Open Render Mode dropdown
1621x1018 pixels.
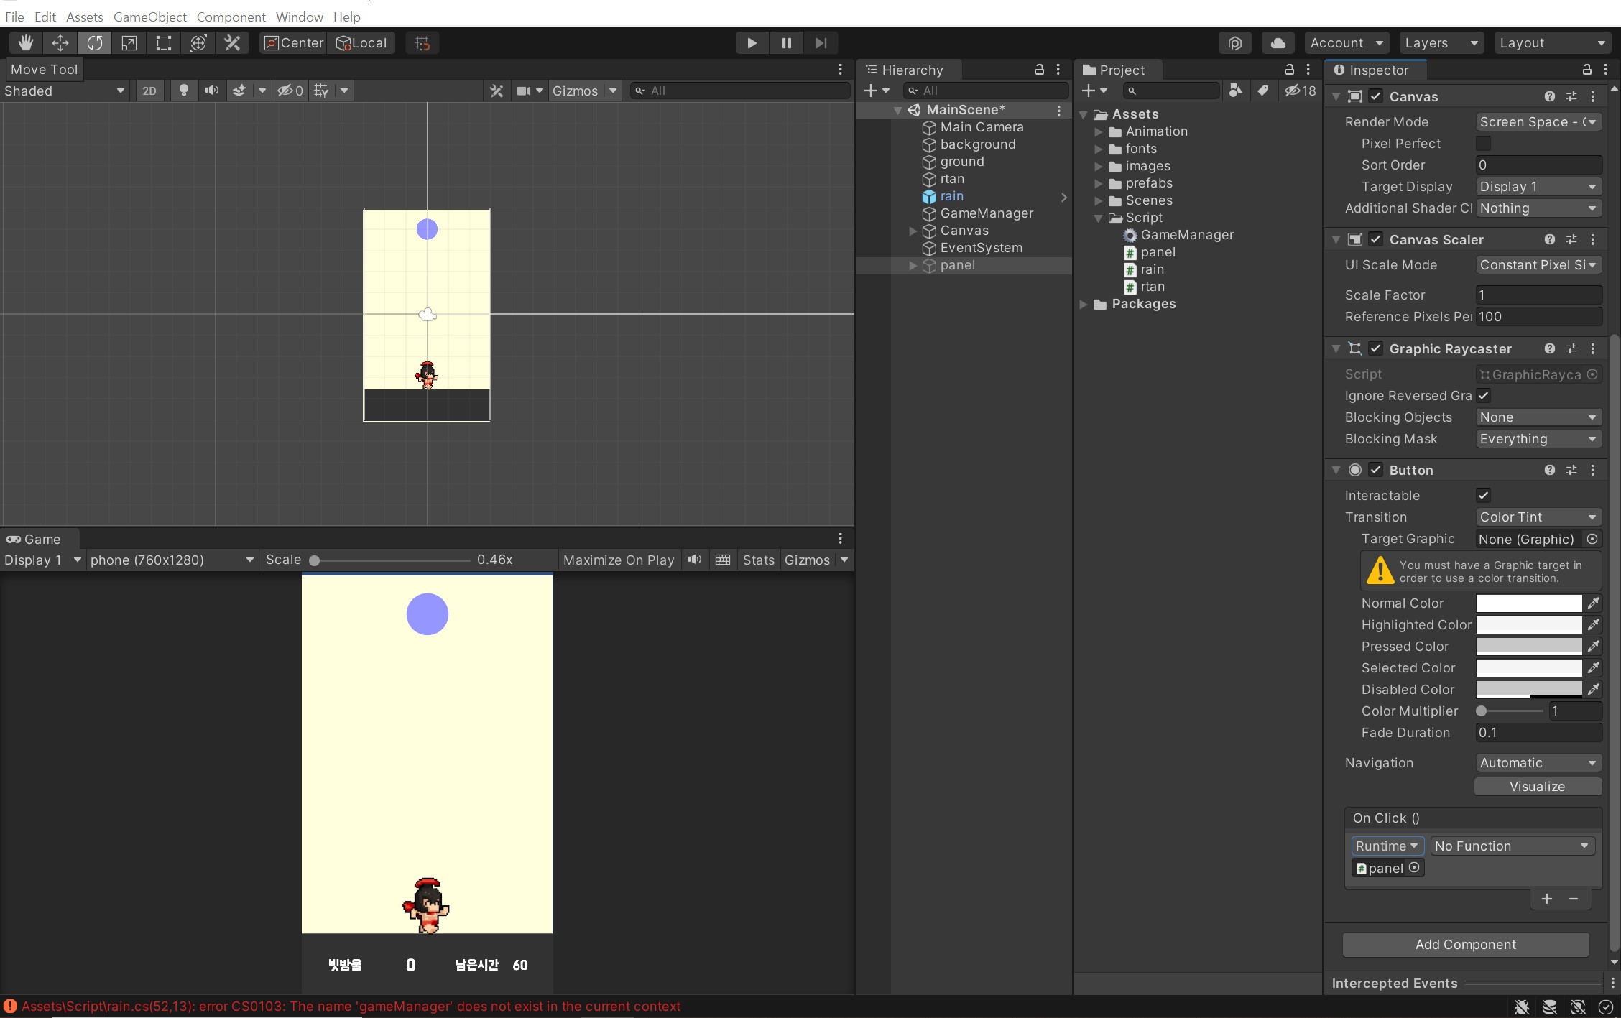[1538, 122]
